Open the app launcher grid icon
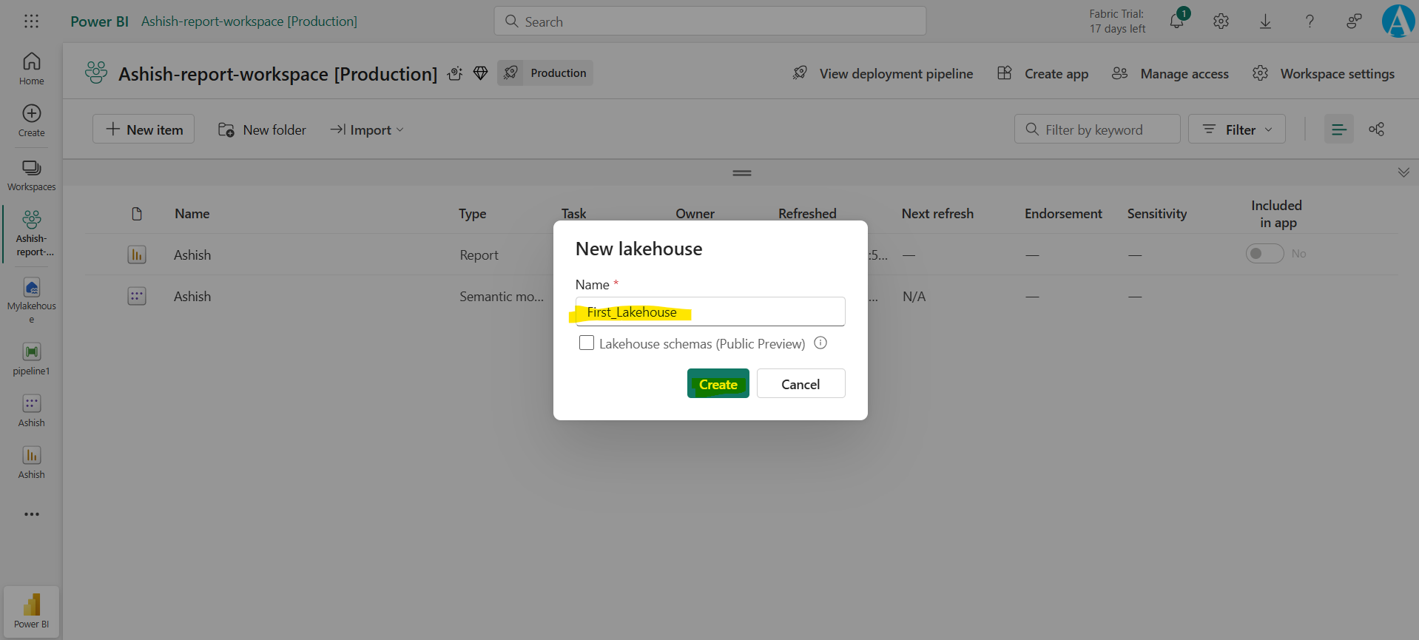The width and height of the screenshot is (1419, 640). pos(31,21)
